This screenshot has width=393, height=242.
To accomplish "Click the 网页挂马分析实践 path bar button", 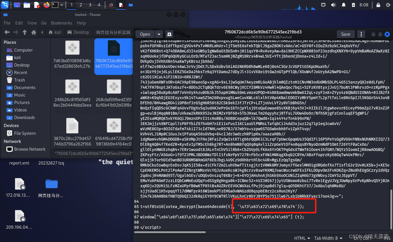I will (x=113, y=32).
